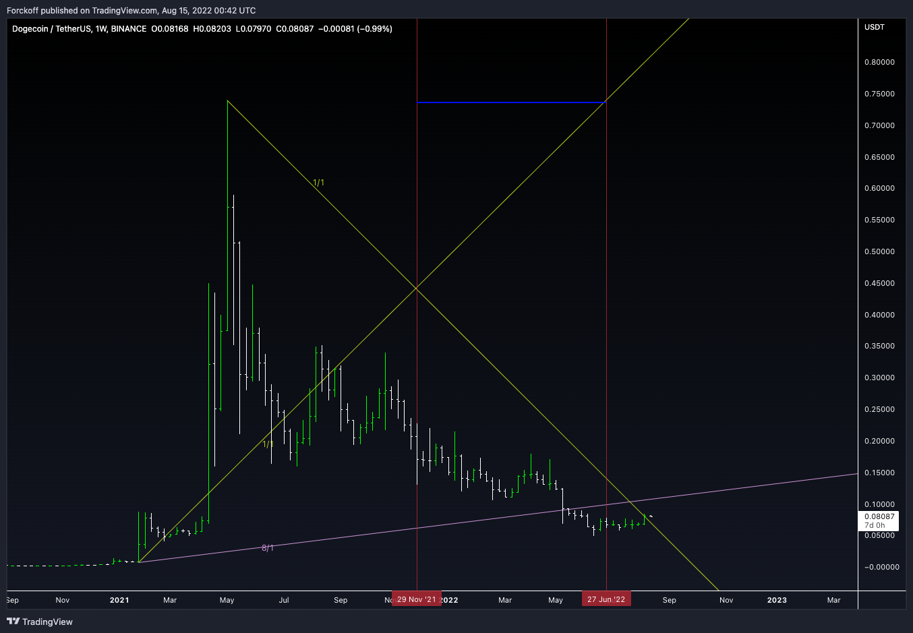913x633 pixels.
Task: Click the May 2021 time axis label
Action: coord(227,600)
